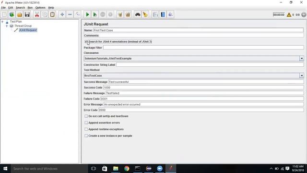
Task: Open the Classname dropdown arrow
Action: click(302, 59)
